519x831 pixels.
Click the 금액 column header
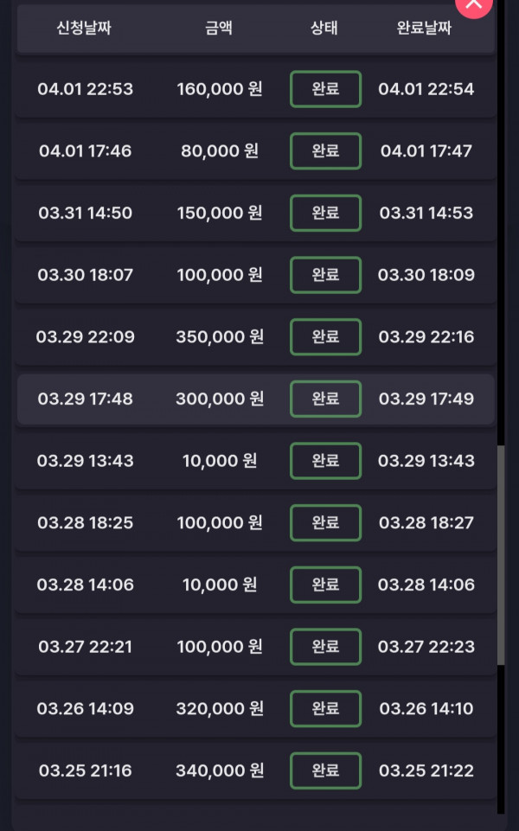point(218,28)
